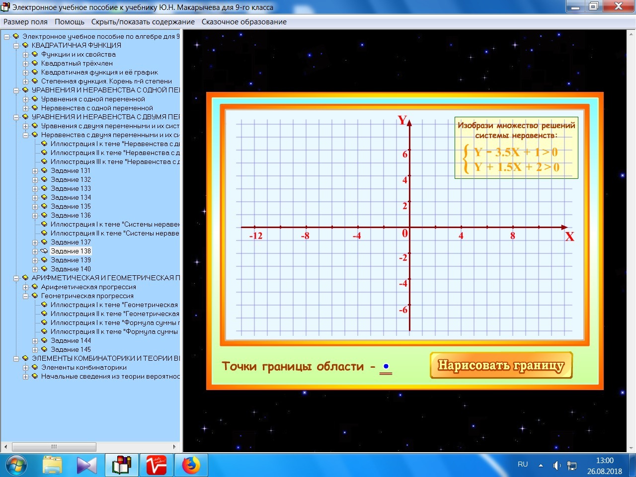The height and width of the screenshot is (477, 636).
Task: Click the tree horizontal scrollbar thumb
Action: point(54,446)
